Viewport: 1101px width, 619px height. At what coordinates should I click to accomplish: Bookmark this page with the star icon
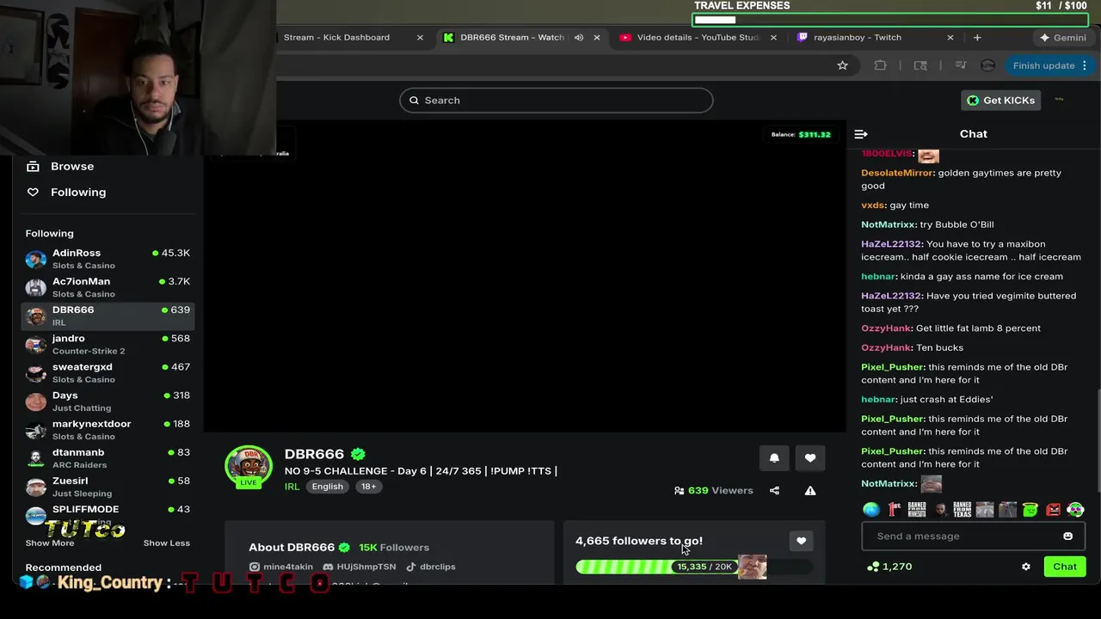tap(842, 65)
